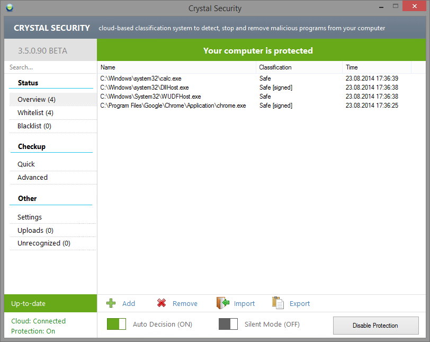
Task: Open the Blacklist (0) section
Action: point(34,126)
